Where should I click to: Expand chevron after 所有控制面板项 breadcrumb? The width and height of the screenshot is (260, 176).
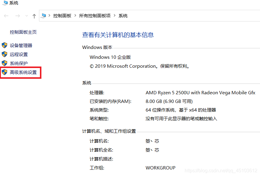[115, 16]
